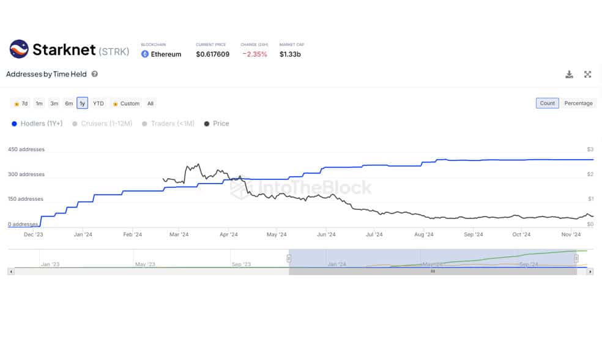Screen dimensions: 602x339
Task: Click the Addresses by Time Held heading
Action: point(46,74)
